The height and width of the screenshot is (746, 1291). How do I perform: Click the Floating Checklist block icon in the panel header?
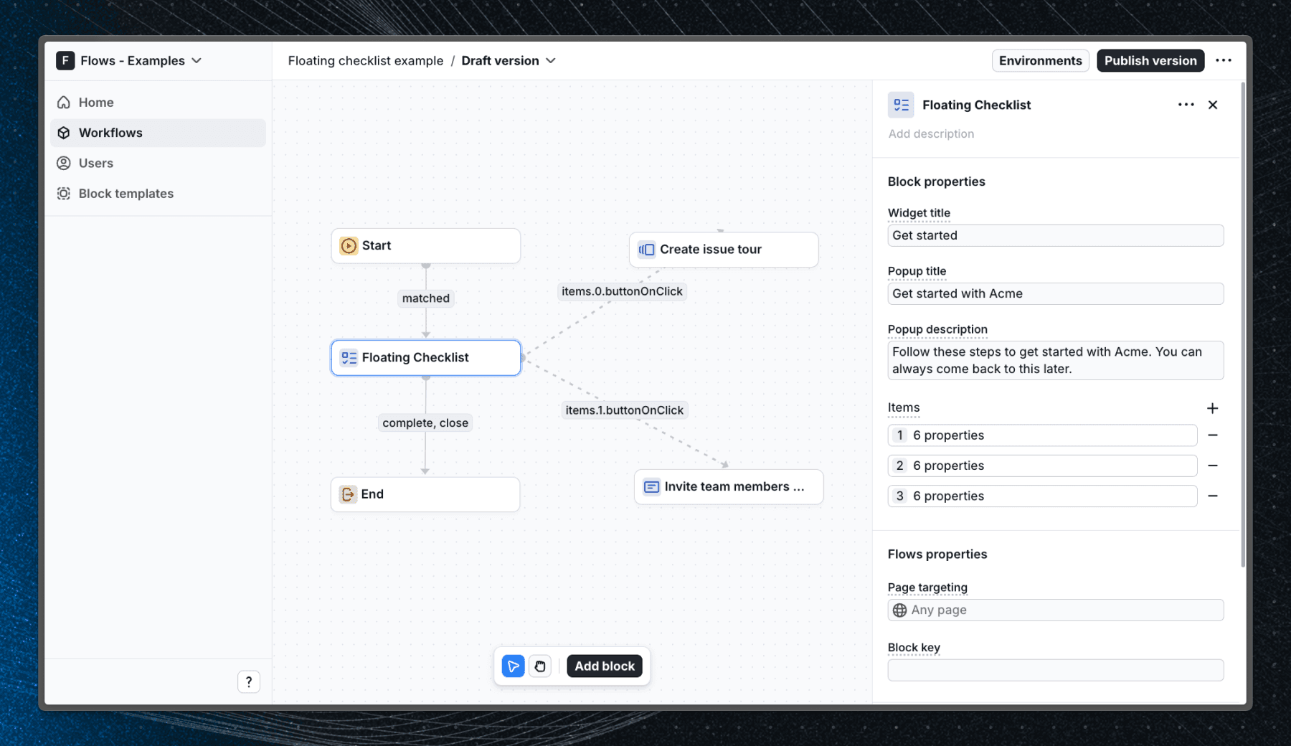(x=901, y=105)
